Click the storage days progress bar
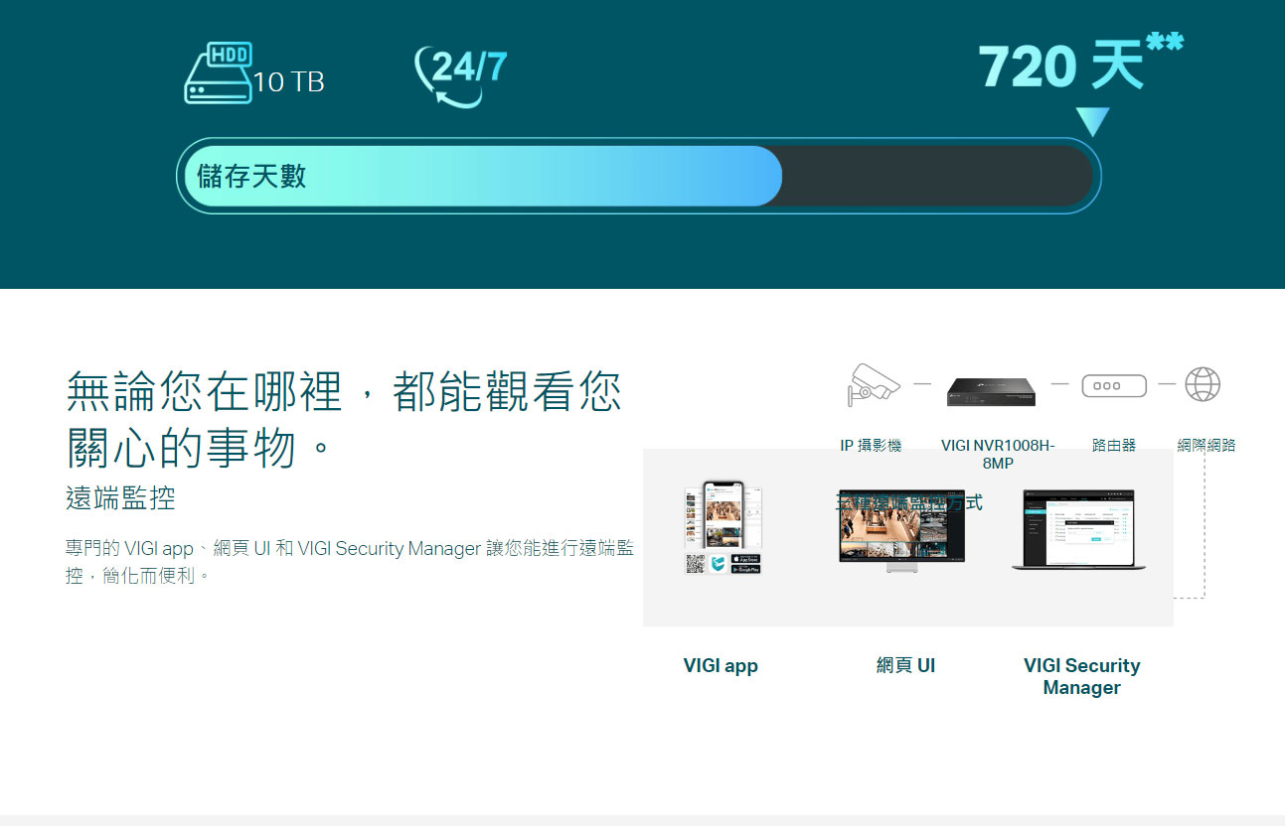This screenshot has height=826, width=1285. (638, 176)
